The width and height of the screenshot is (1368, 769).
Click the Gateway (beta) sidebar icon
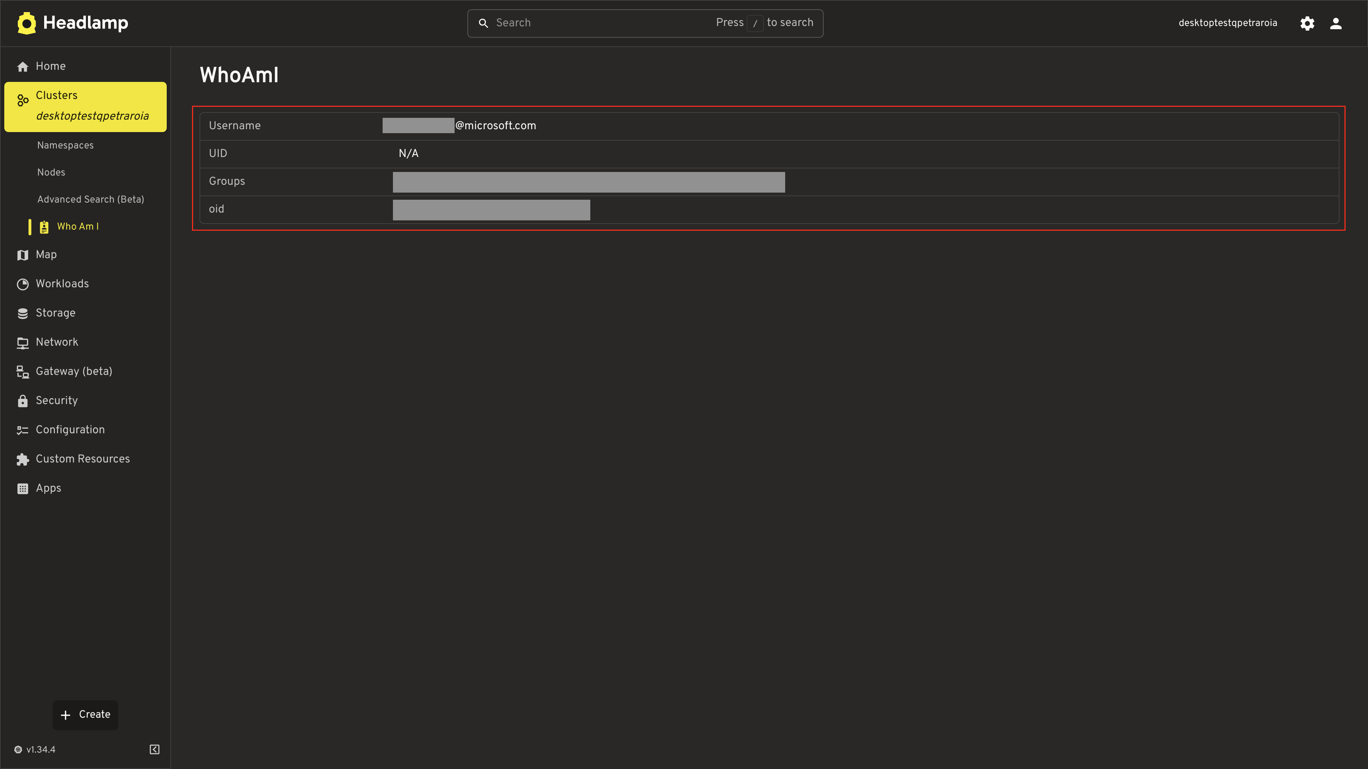(22, 371)
